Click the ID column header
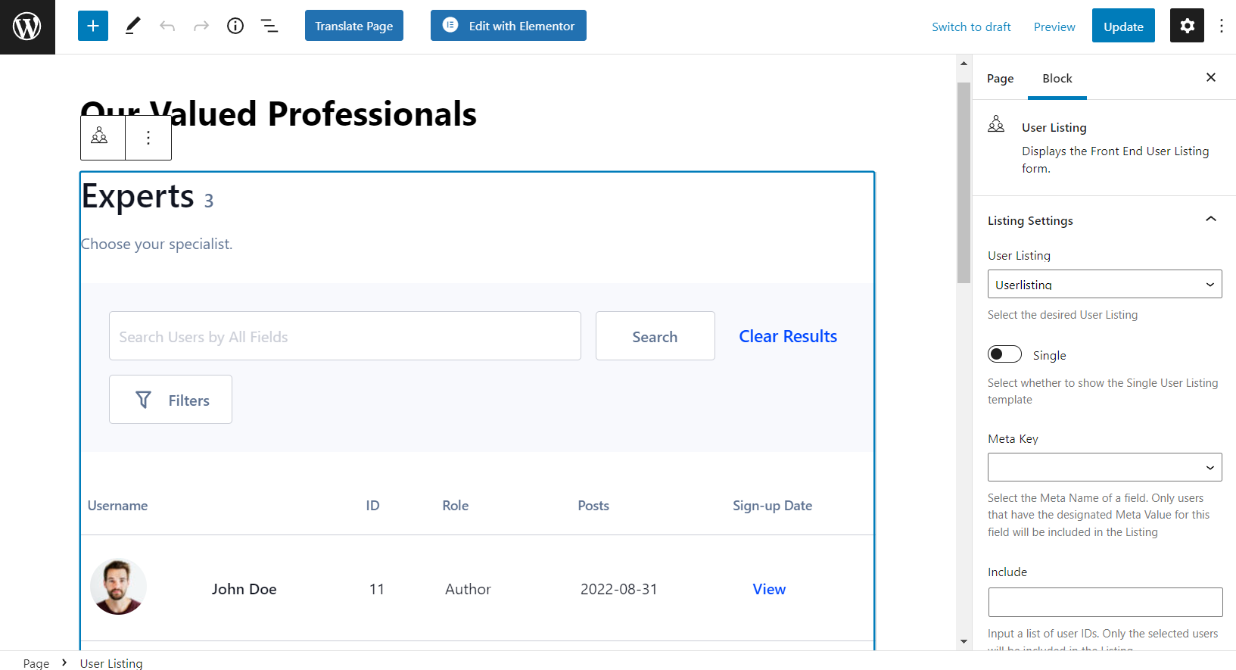Viewport: 1236px width, 670px height. (x=372, y=506)
